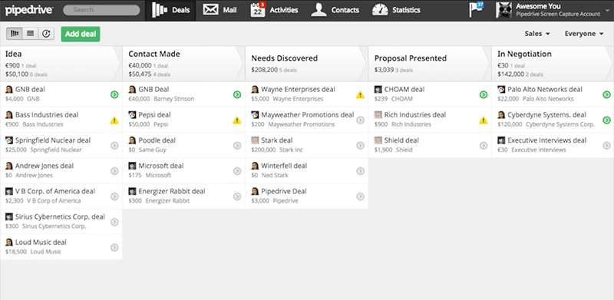Go to the Statistics tab

tap(396, 10)
